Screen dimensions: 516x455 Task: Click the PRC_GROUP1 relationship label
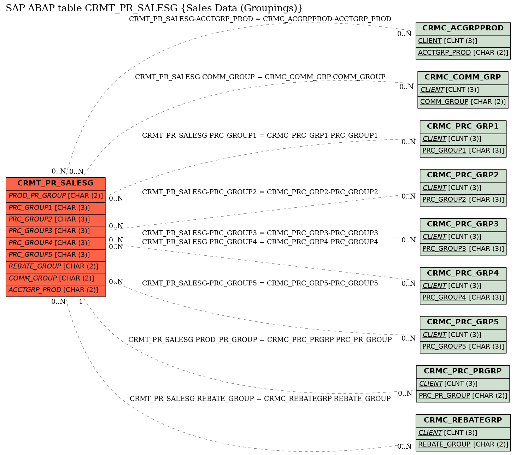coord(260,136)
